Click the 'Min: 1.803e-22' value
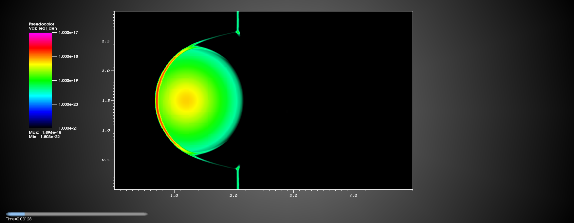574x223 pixels. pos(44,137)
